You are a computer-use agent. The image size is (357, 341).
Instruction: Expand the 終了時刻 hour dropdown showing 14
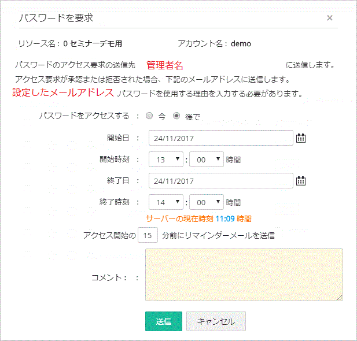click(166, 202)
